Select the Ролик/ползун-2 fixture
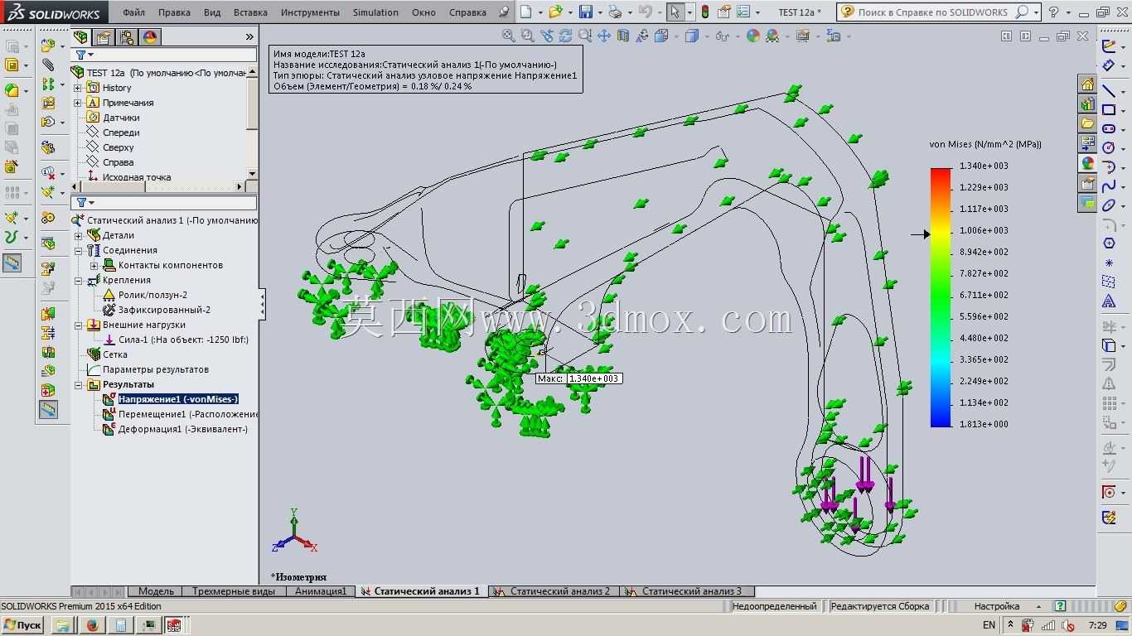The image size is (1132, 636). [x=152, y=295]
